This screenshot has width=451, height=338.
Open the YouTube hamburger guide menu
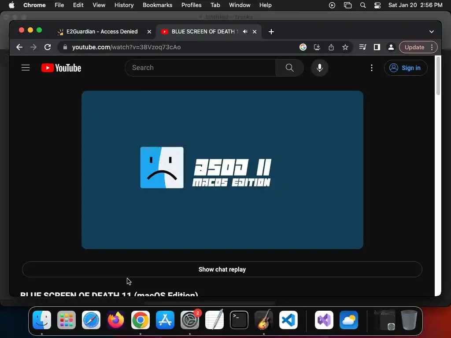(x=26, y=68)
